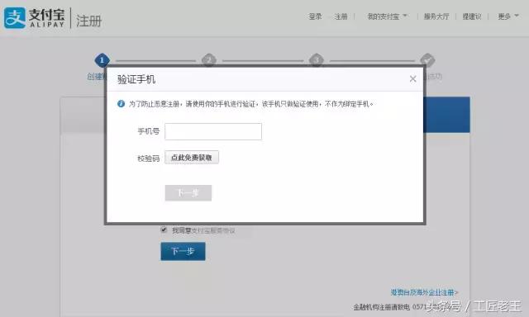Click step 1 progress marker
The height and width of the screenshot is (317, 529).
click(x=102, y=60)
